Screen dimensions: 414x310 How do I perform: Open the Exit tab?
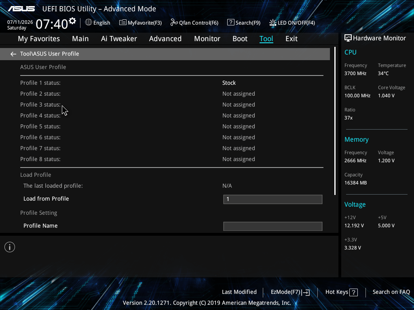pyautogui.click(x=291, y=39)
